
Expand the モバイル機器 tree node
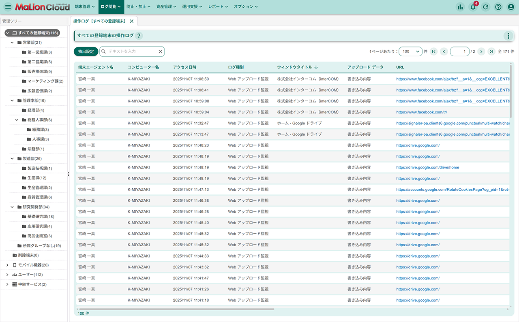pos(7,265)
